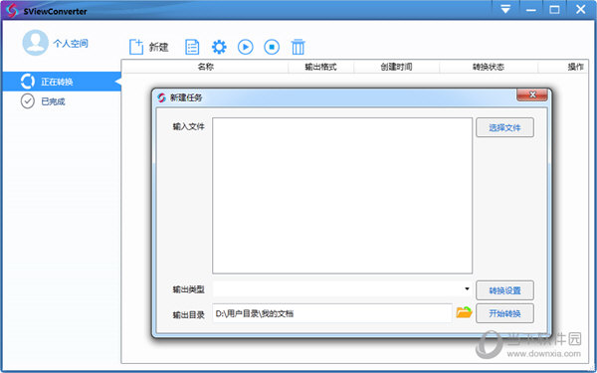The width and height of the screenshot is (597, 373).
Task: Click the 新建任务 dialog logo icon
Action: tap(161, 97)
